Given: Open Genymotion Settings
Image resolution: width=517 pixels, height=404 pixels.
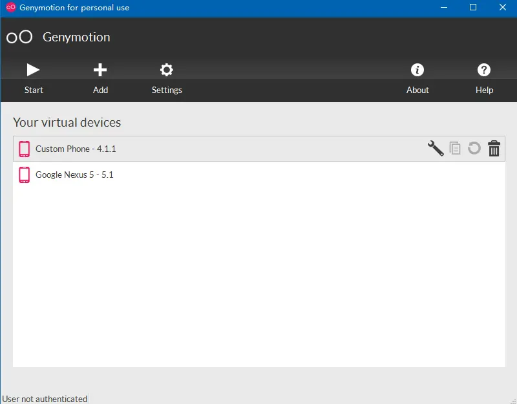Looking at the screenshot, I should click(x=167, y=78).
